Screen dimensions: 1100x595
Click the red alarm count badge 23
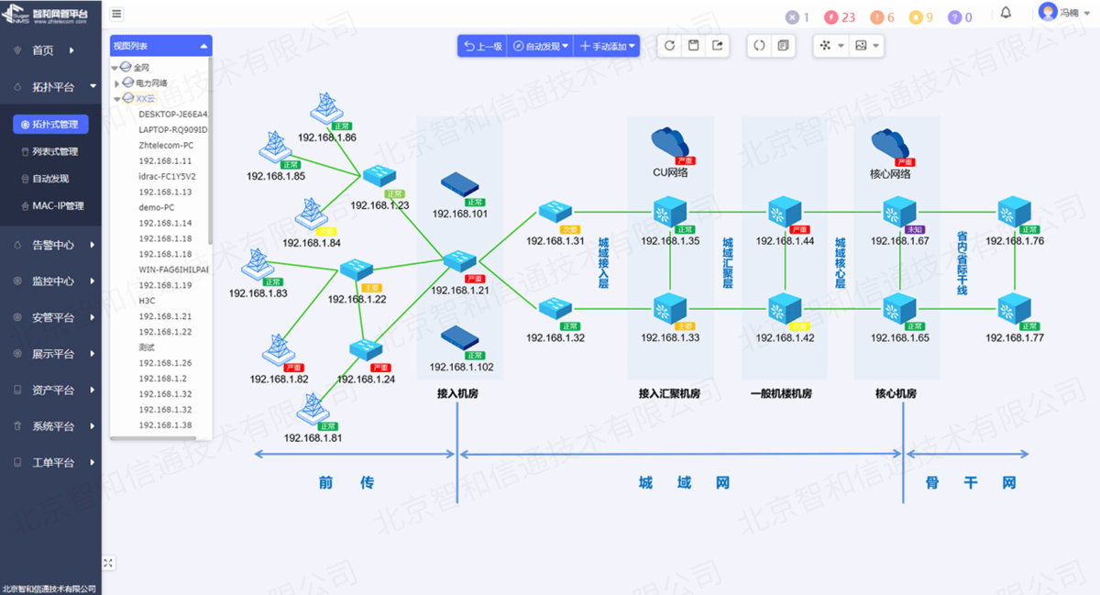click(840, 17)
